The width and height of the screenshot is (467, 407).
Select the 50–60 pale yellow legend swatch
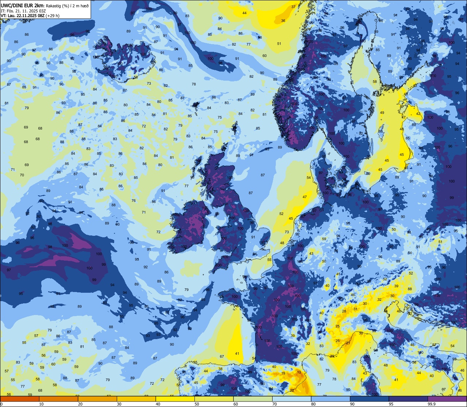tap(214, 399)
